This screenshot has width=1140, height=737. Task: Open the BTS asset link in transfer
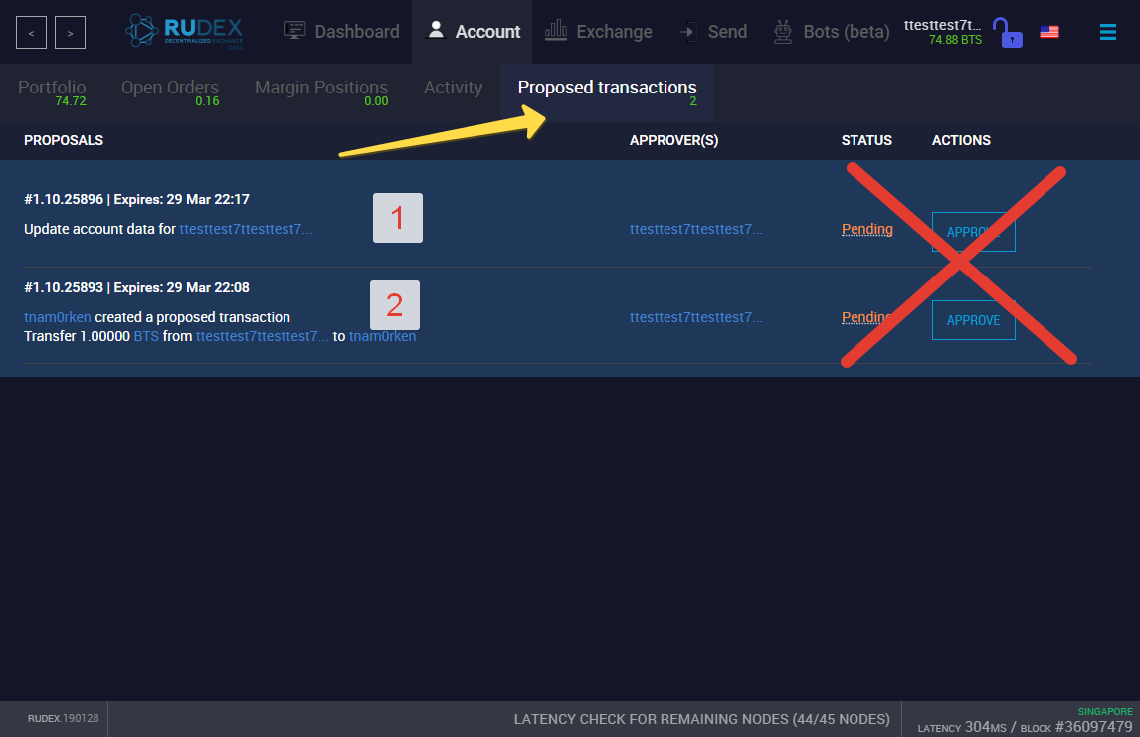point(146,336)
